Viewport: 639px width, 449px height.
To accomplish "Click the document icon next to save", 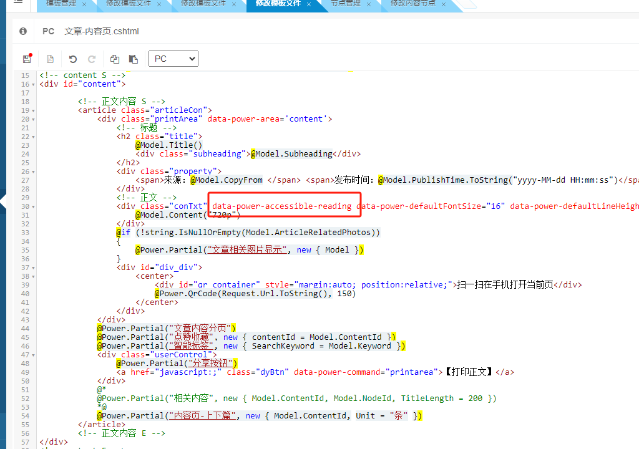I will [50, 59].
